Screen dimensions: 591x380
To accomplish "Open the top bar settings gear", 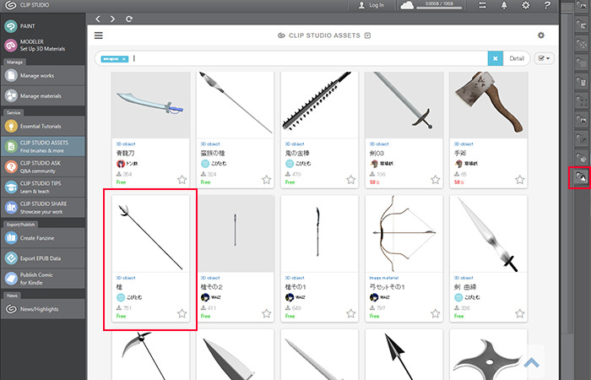I will pyautogui.click(x=525, y=5).
